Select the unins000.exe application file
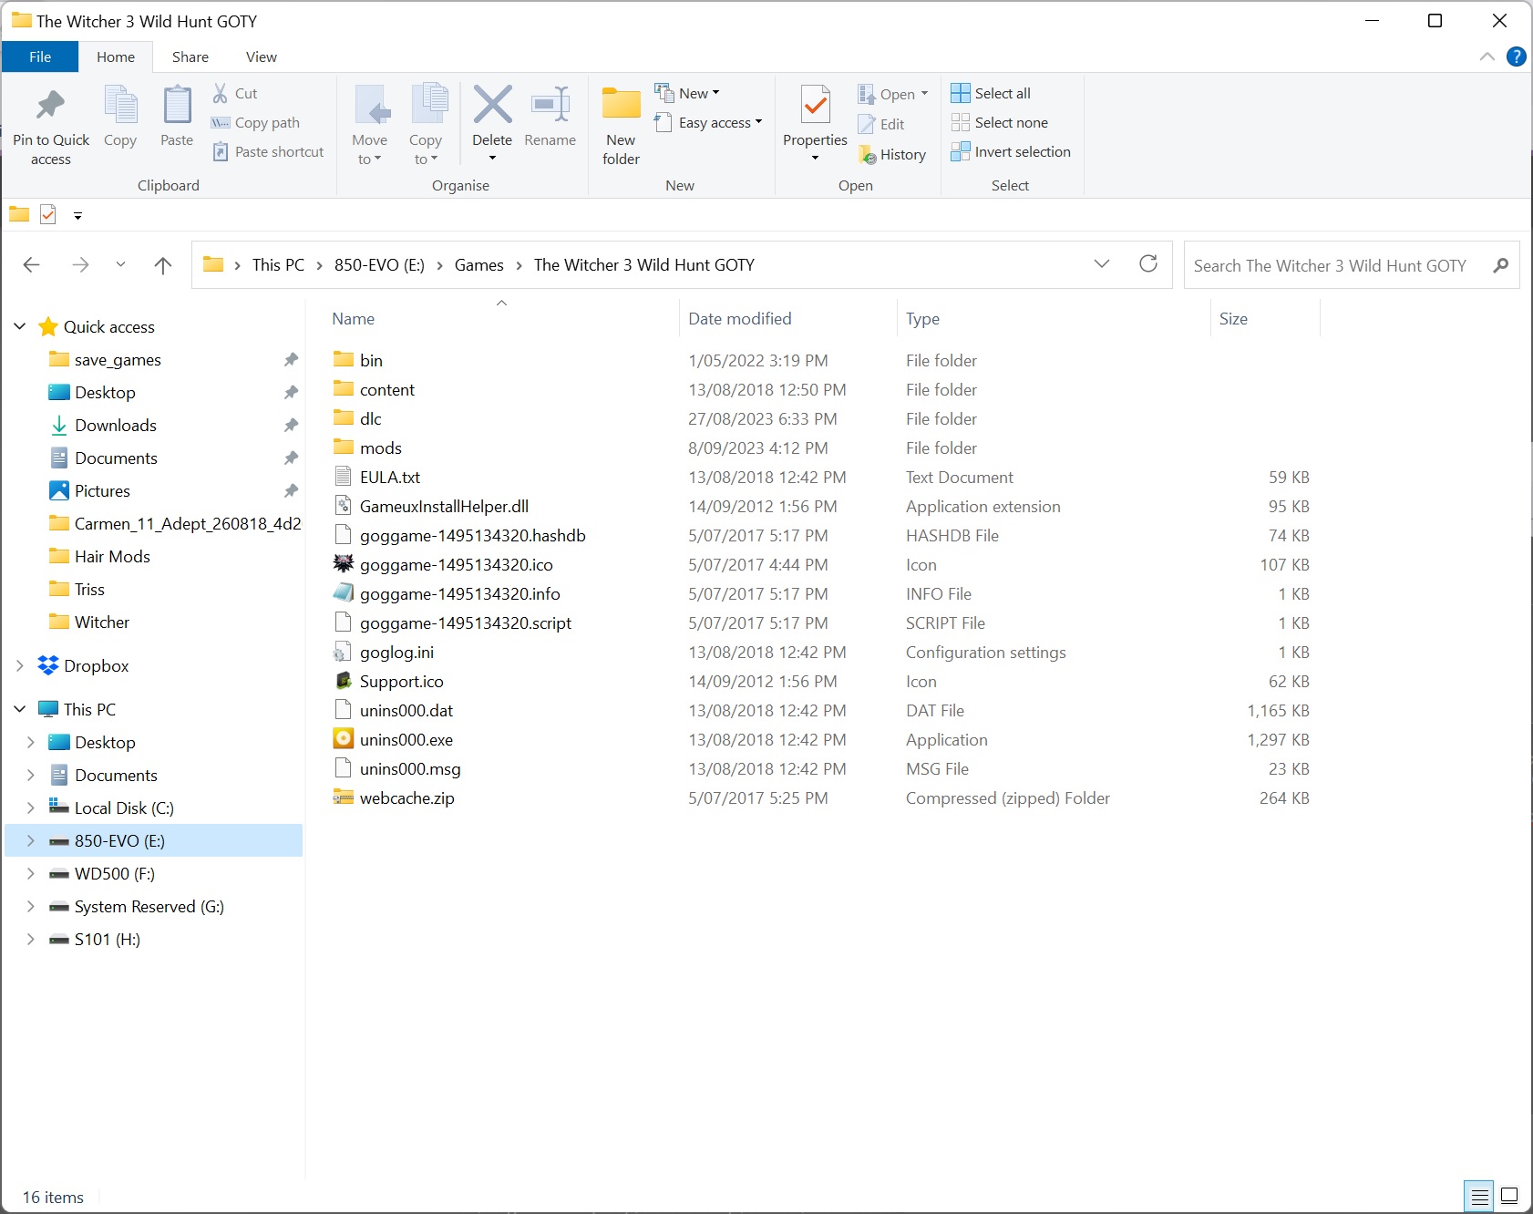Viewport: 1533px width, 1214px height. pyautogui.click(x=406, y=739)
